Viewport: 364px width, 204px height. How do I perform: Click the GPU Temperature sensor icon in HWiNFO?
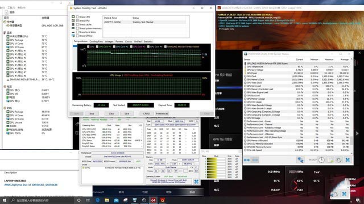point(245,67)
